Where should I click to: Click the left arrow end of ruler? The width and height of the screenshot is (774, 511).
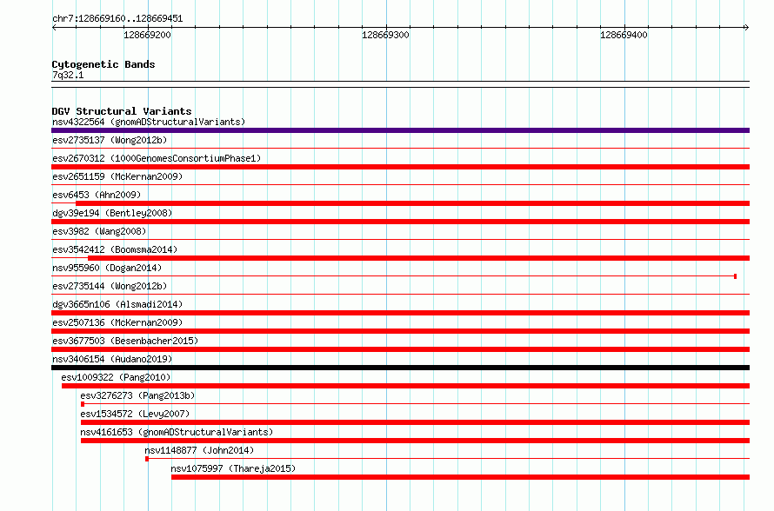(x=54, y=27)
